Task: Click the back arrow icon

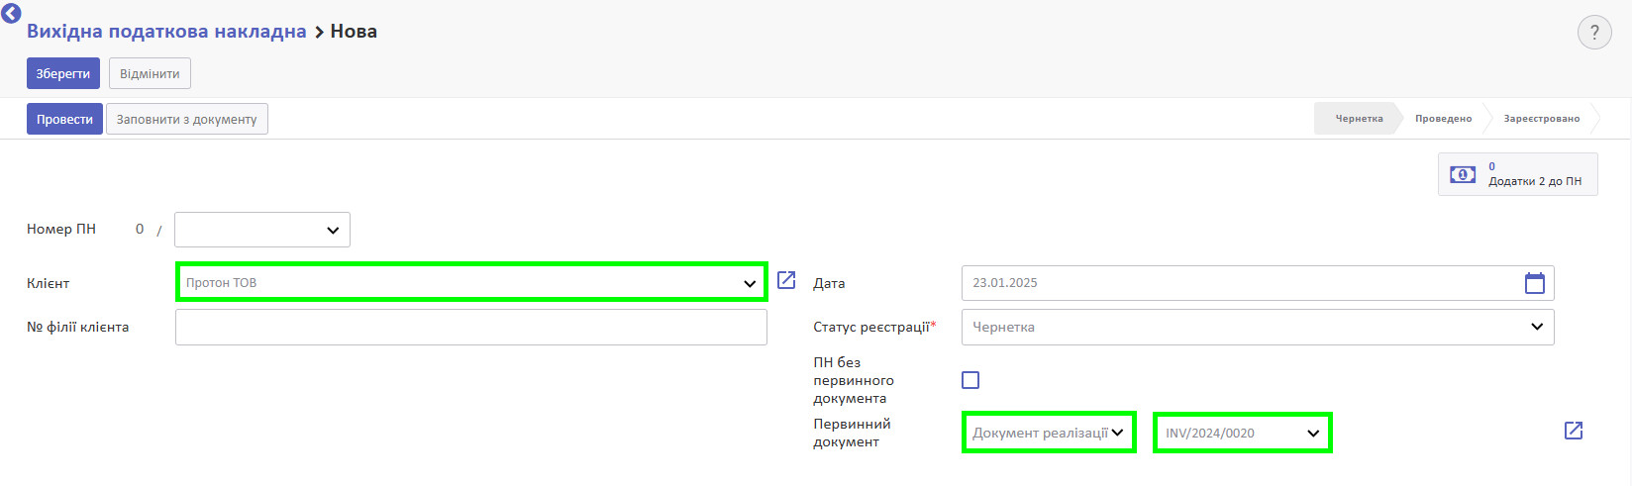Action: click(11, 13)
